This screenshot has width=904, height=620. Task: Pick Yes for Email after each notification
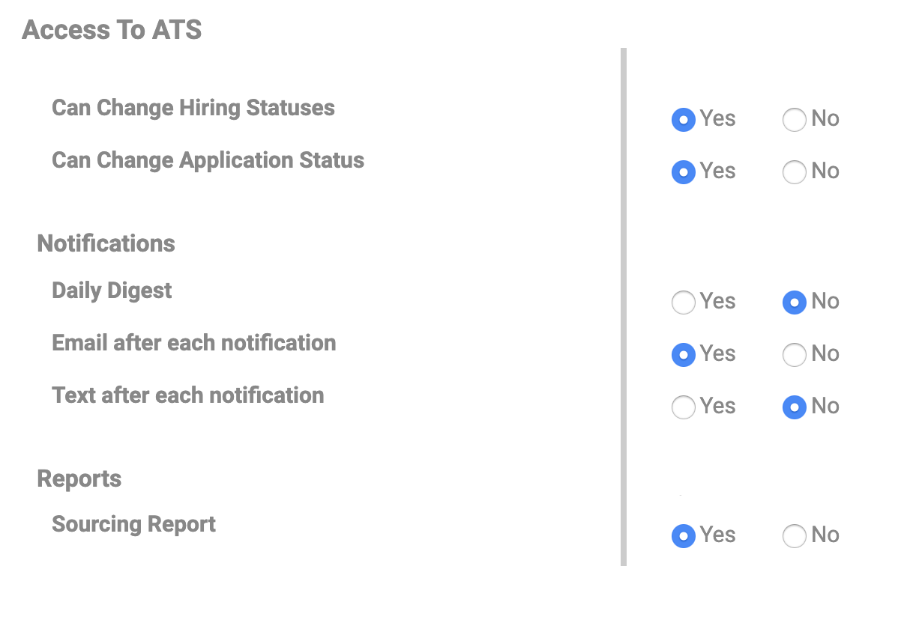(x=683, y=355)
